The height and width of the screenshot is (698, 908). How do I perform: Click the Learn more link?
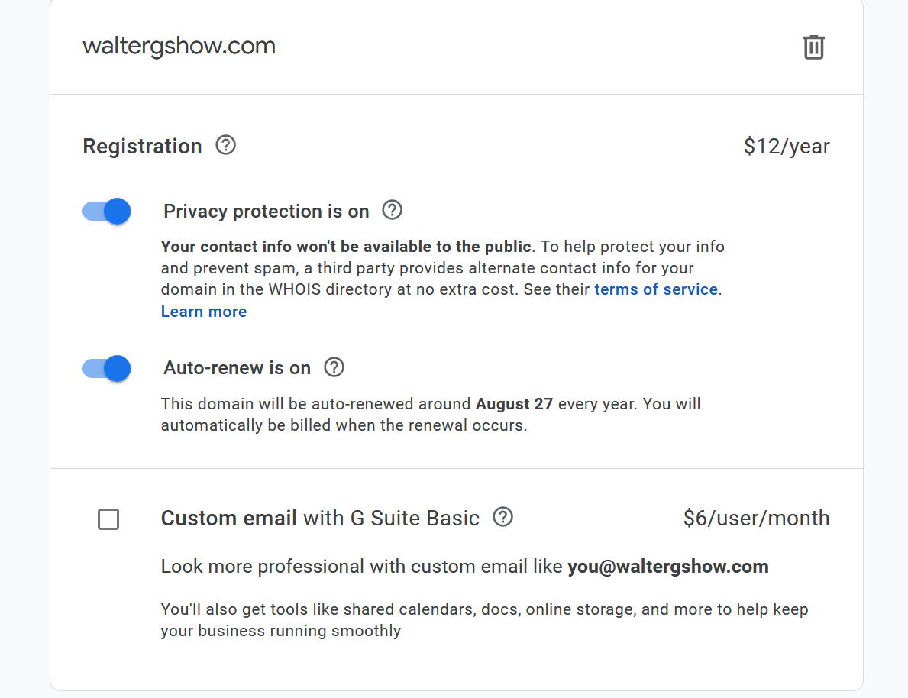[203, 312]
